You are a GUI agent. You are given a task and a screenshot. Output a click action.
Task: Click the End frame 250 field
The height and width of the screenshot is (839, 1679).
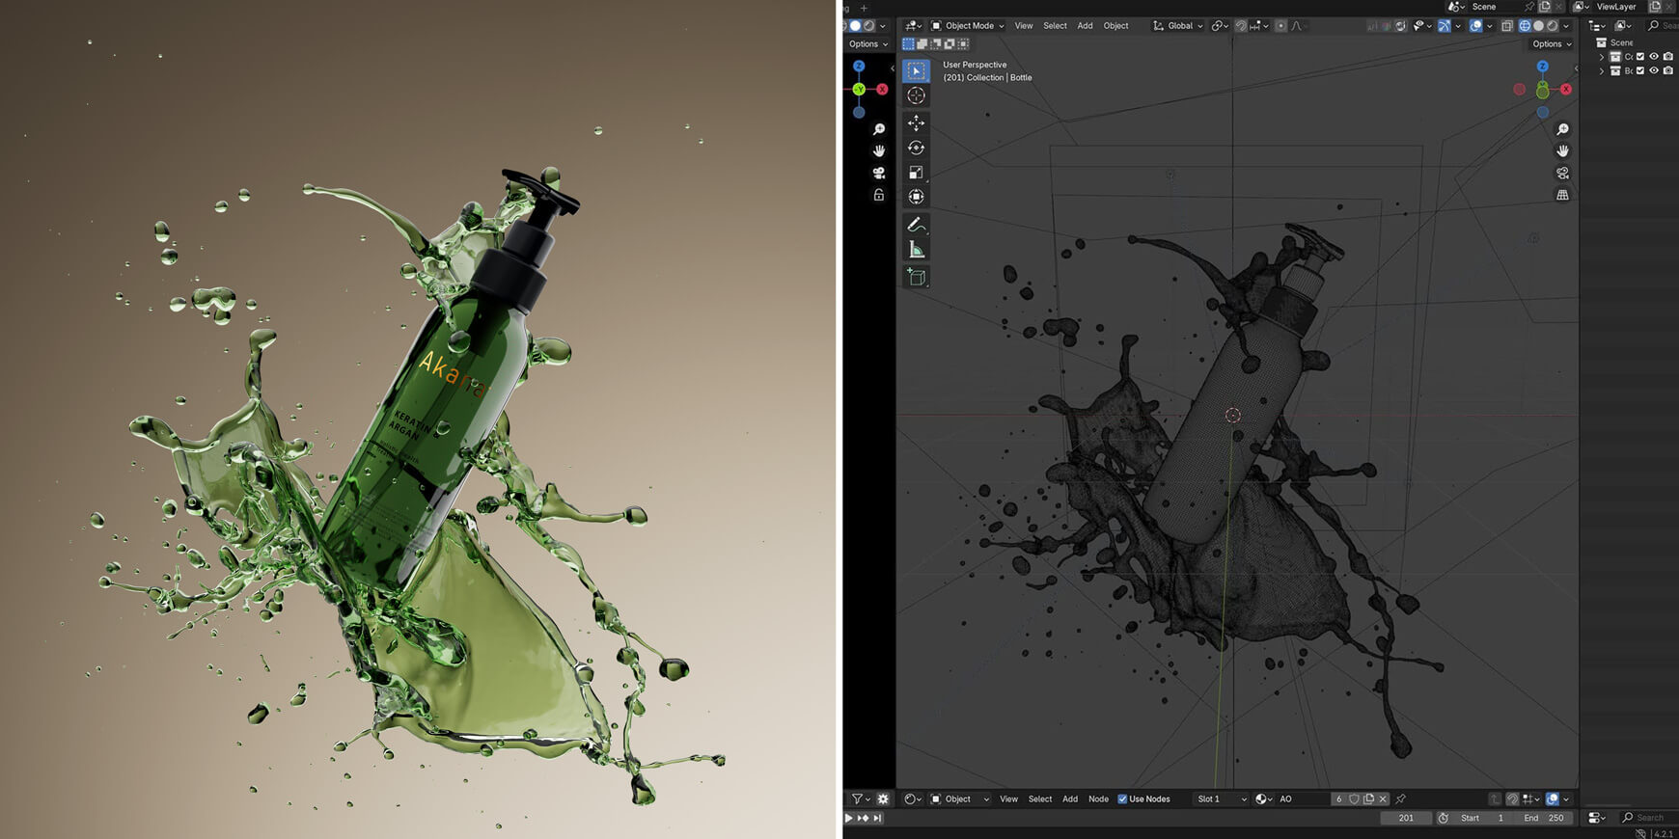1543,818
